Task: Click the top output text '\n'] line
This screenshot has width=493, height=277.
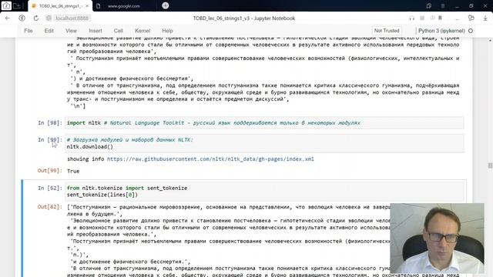Action: click(78, 106)
